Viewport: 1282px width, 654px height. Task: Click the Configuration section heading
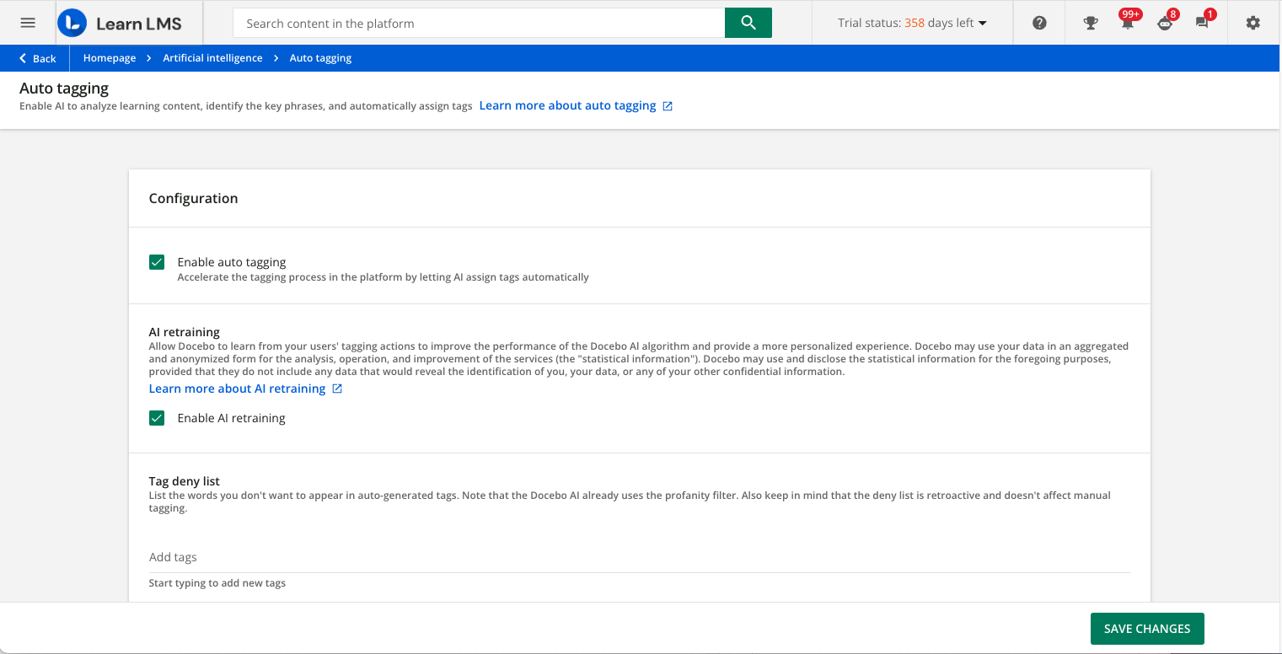(x=193, y=198)
